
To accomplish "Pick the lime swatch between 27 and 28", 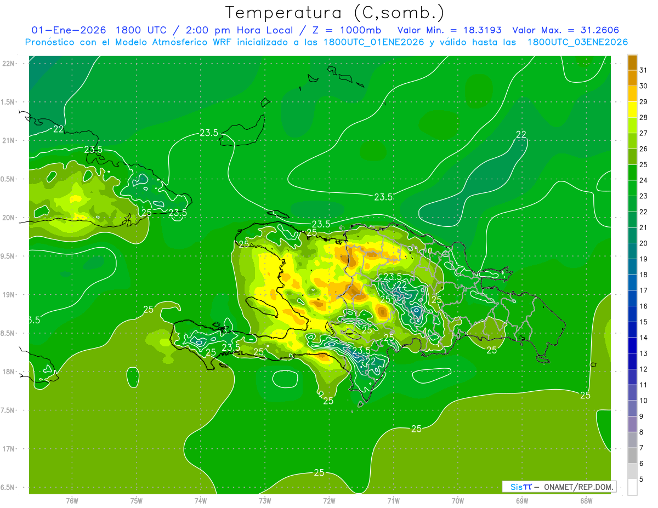I will click(632, 125).
